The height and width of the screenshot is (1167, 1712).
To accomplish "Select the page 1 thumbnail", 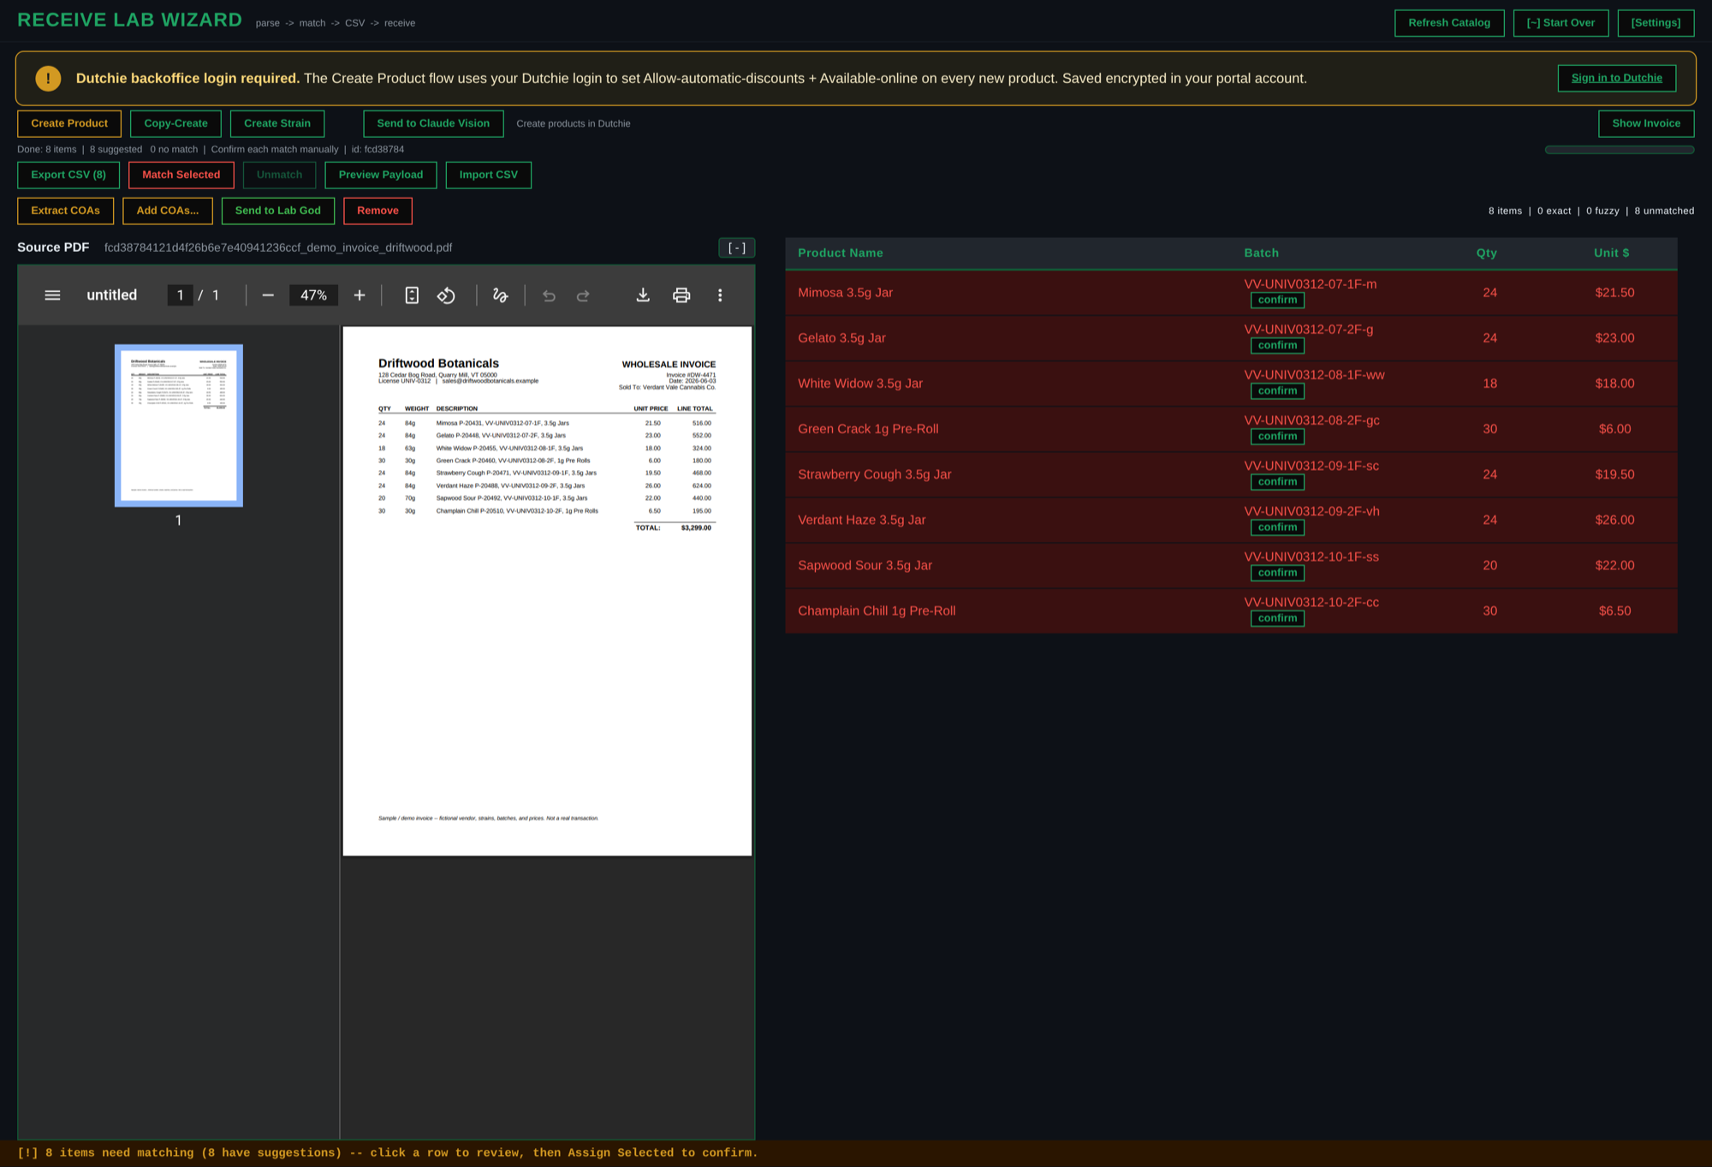I will [179, 426].
